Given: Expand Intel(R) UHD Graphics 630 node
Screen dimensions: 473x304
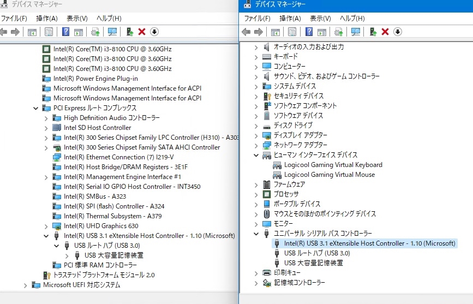Looking at the screenshot, I should (x=46, y=226).
